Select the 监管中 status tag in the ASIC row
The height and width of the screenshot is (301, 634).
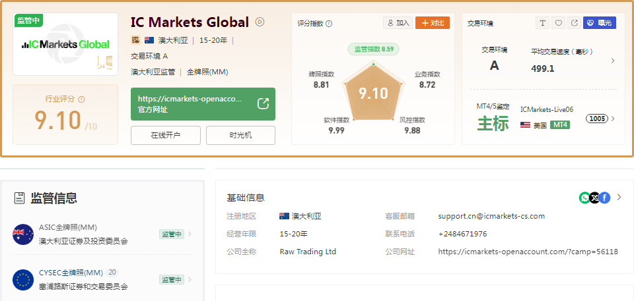[x=172, y=234]
